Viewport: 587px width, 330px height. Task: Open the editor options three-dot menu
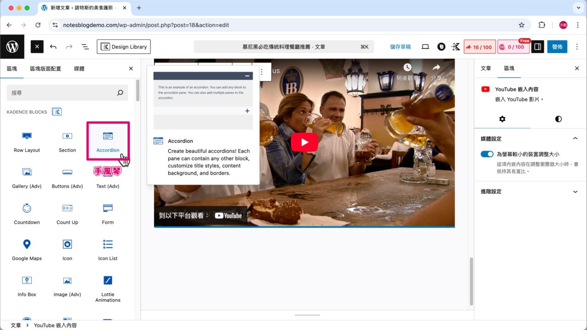click(577, 47)
